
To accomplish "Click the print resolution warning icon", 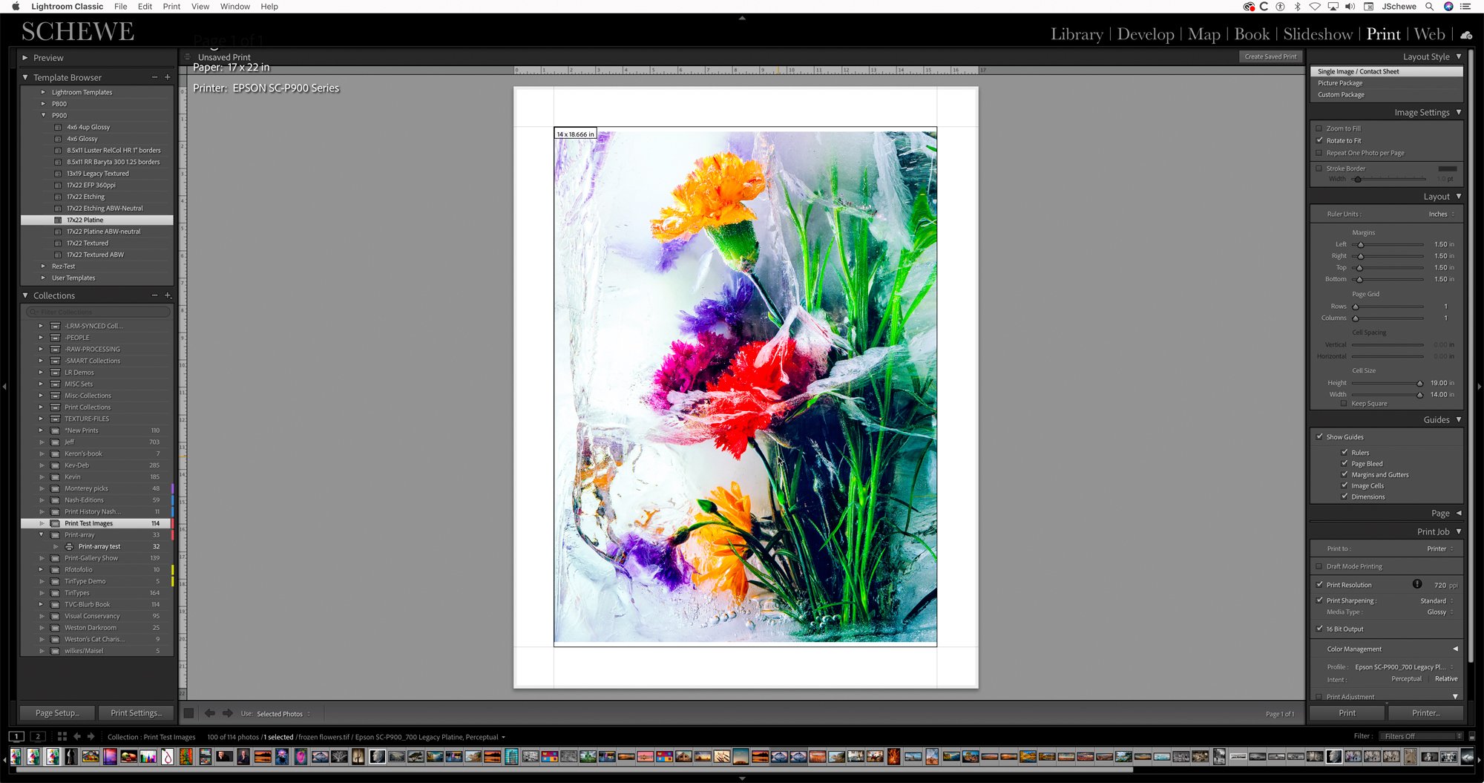I will (1417, 584).
